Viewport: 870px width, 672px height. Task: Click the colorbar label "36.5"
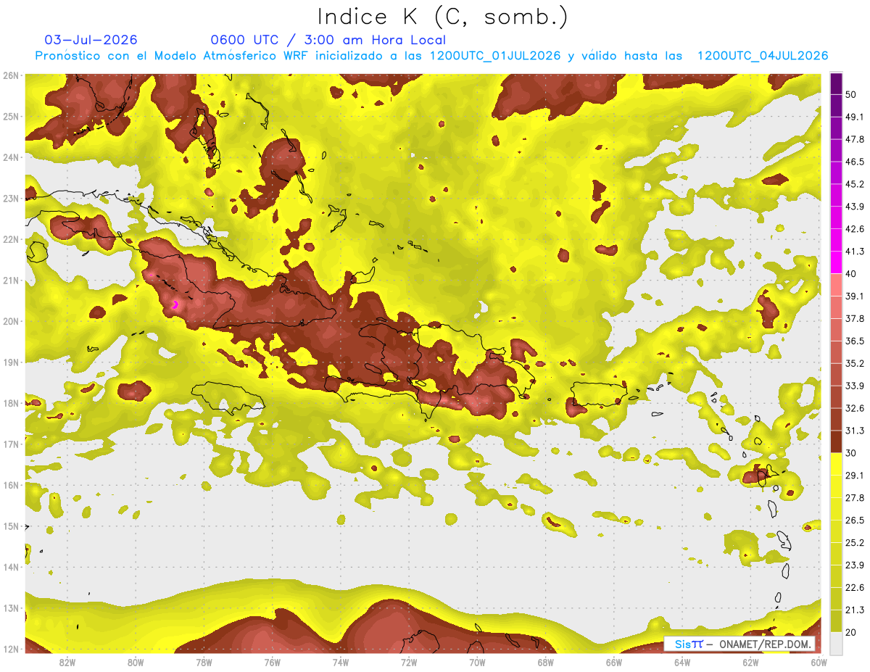pos(855,341)
